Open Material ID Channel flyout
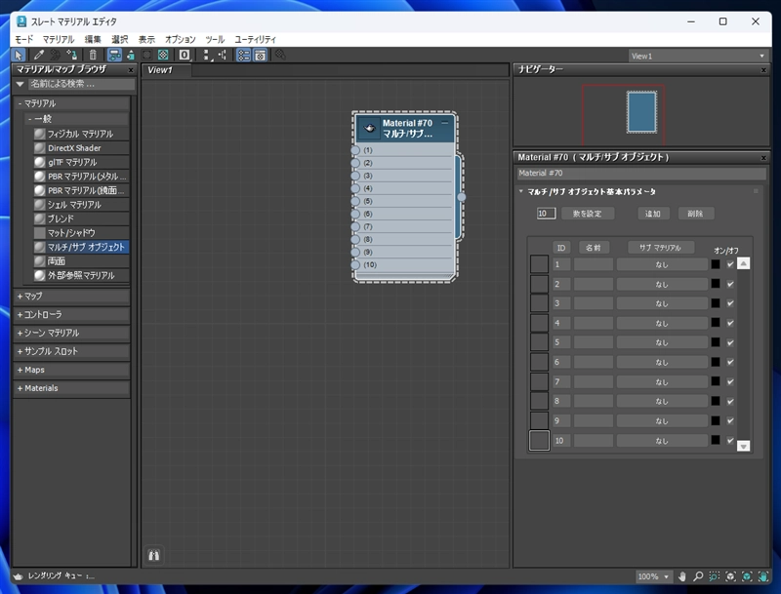The width and height of the screenshot is (781, 594). tap(185, 55)
